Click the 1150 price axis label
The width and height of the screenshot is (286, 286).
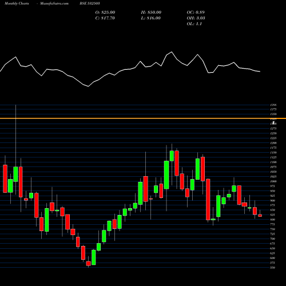tap(273, 153)
